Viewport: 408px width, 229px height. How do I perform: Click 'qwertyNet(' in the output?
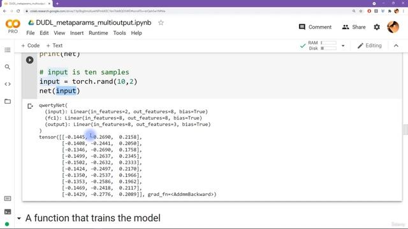pos(53,105)
